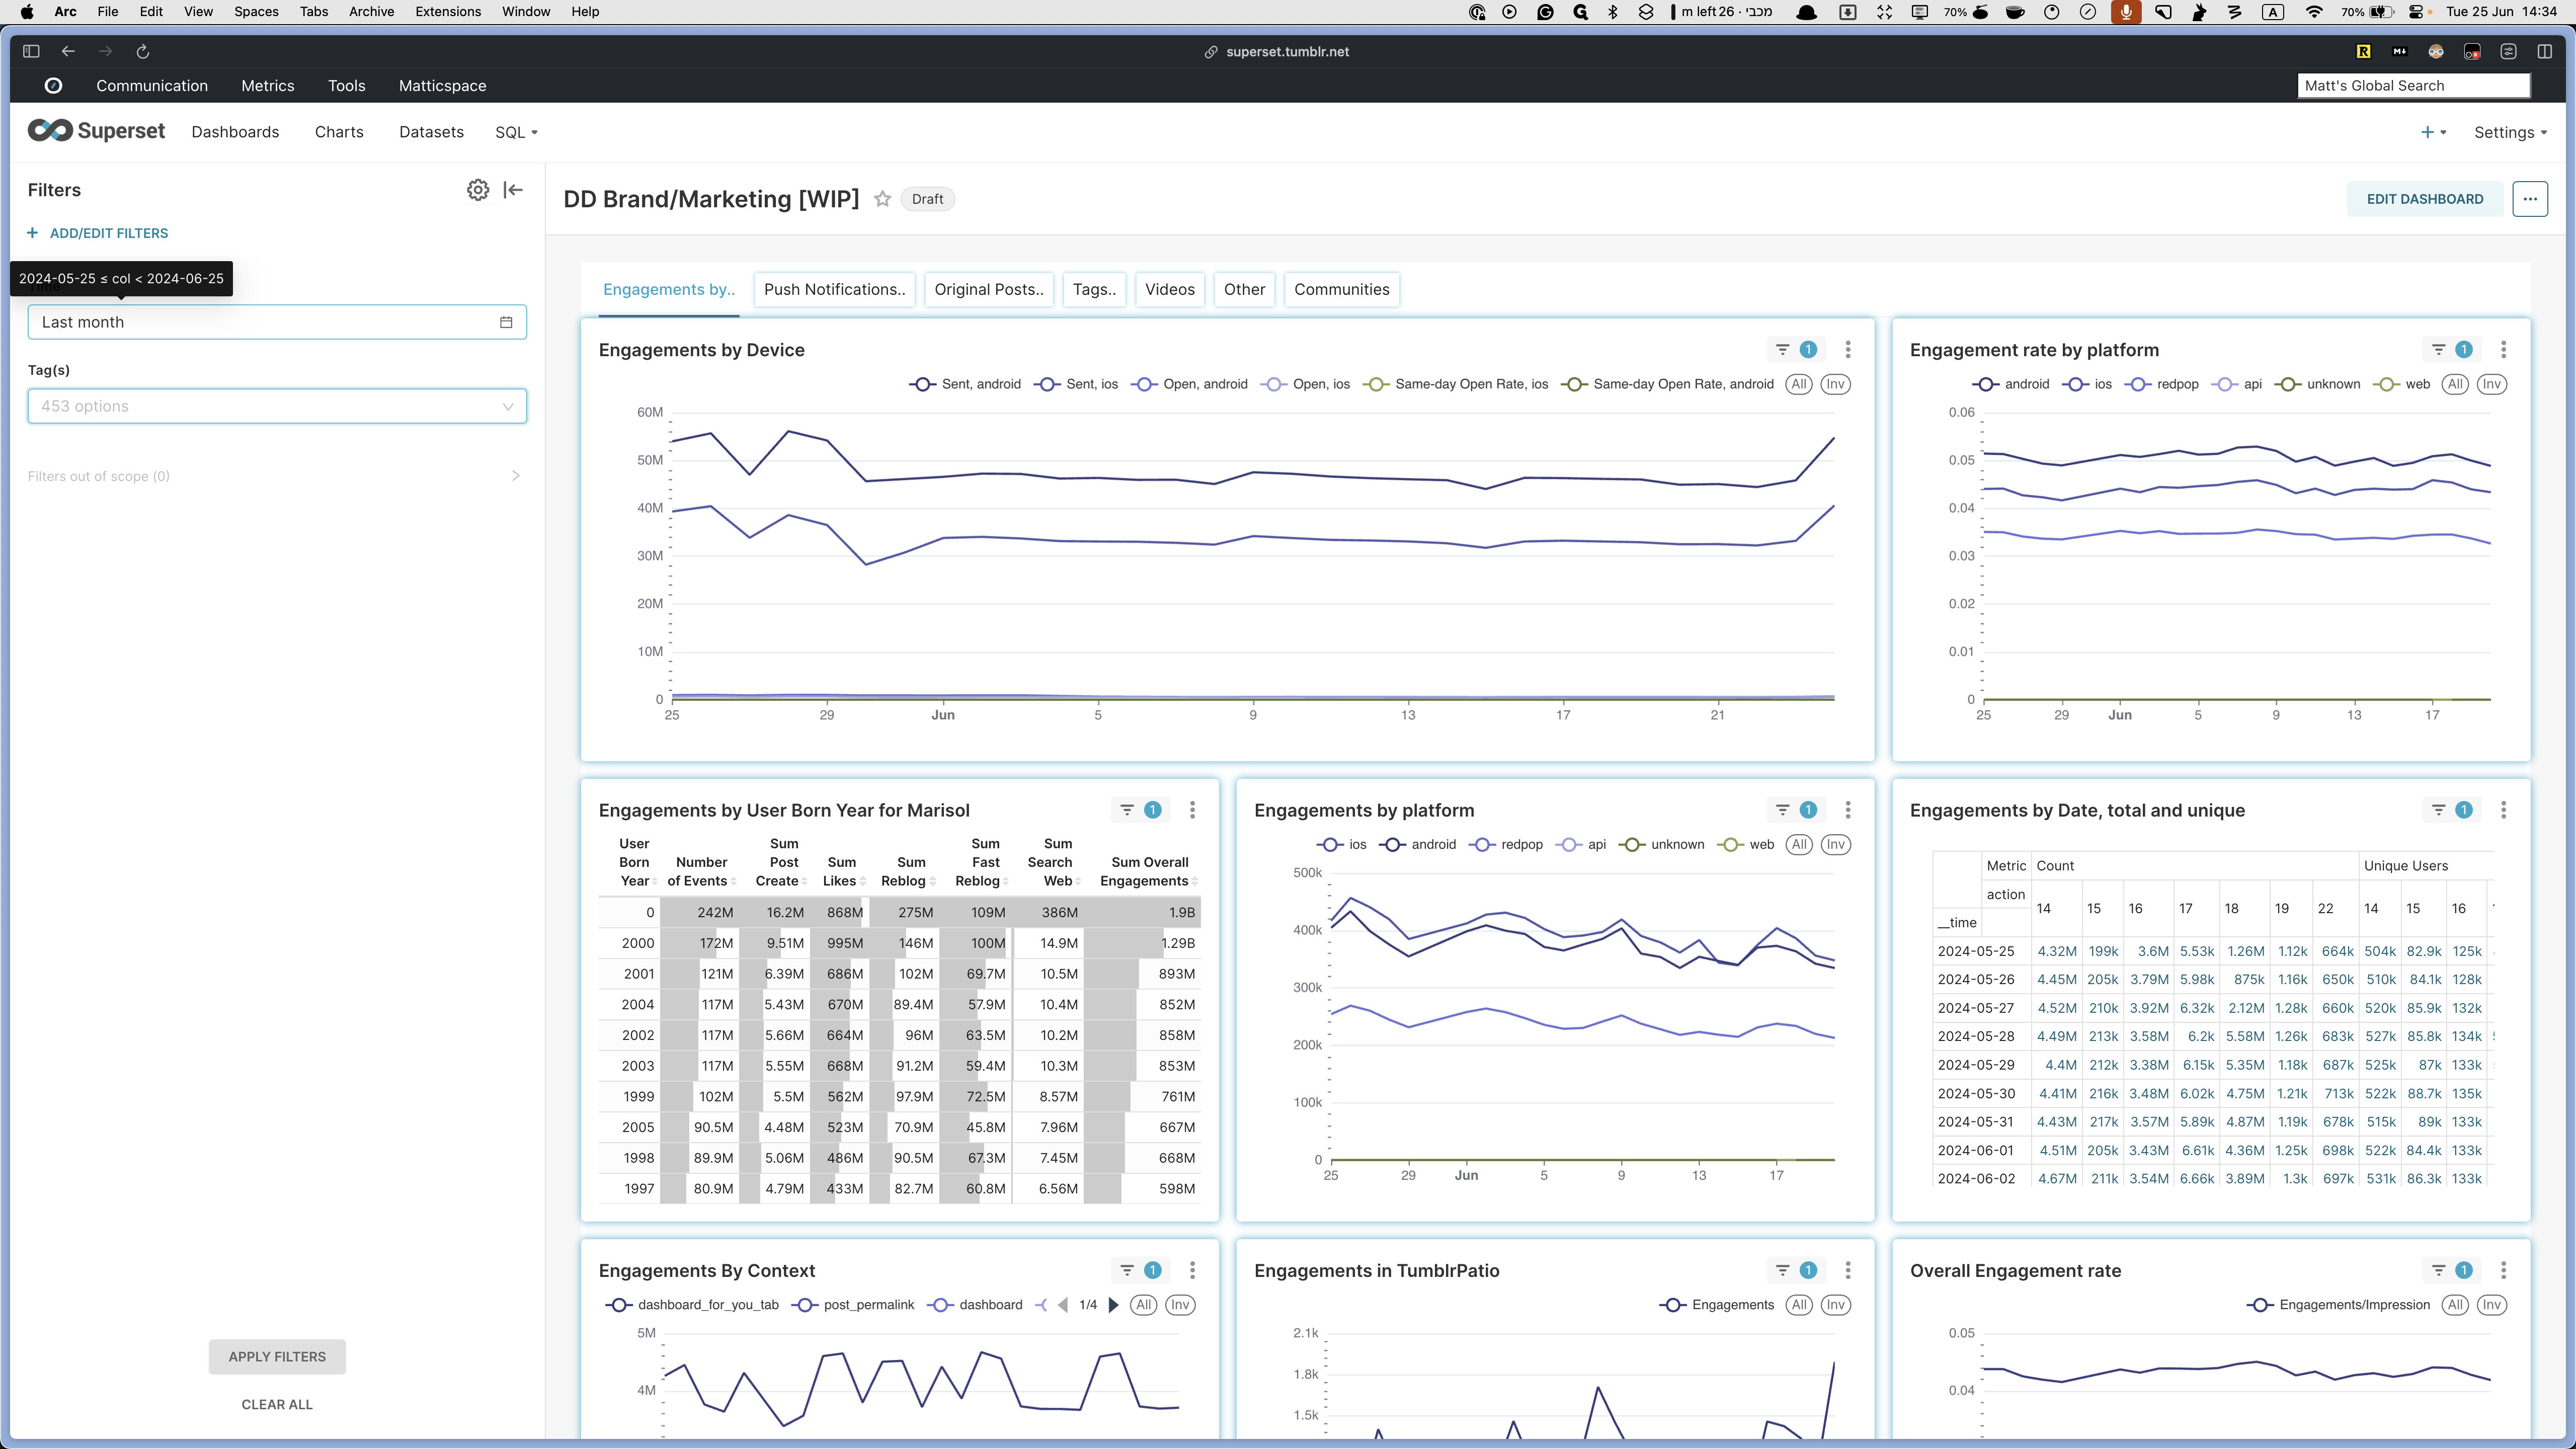Switch to Push Notifications tab
Image resolution: width=2576 pixels, height=1449 pixels.
tap(834, 289)
